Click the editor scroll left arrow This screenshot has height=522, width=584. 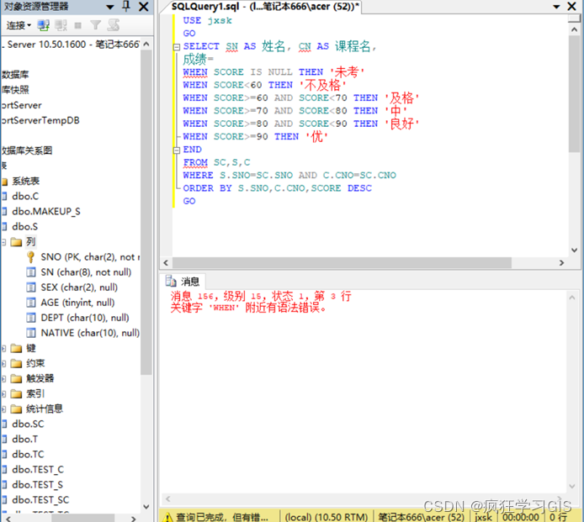click(x=166, y=262)
